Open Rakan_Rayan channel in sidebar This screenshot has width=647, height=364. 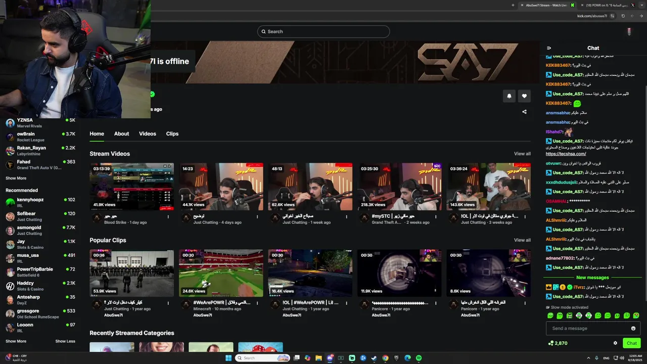click(x=40, y=151)
